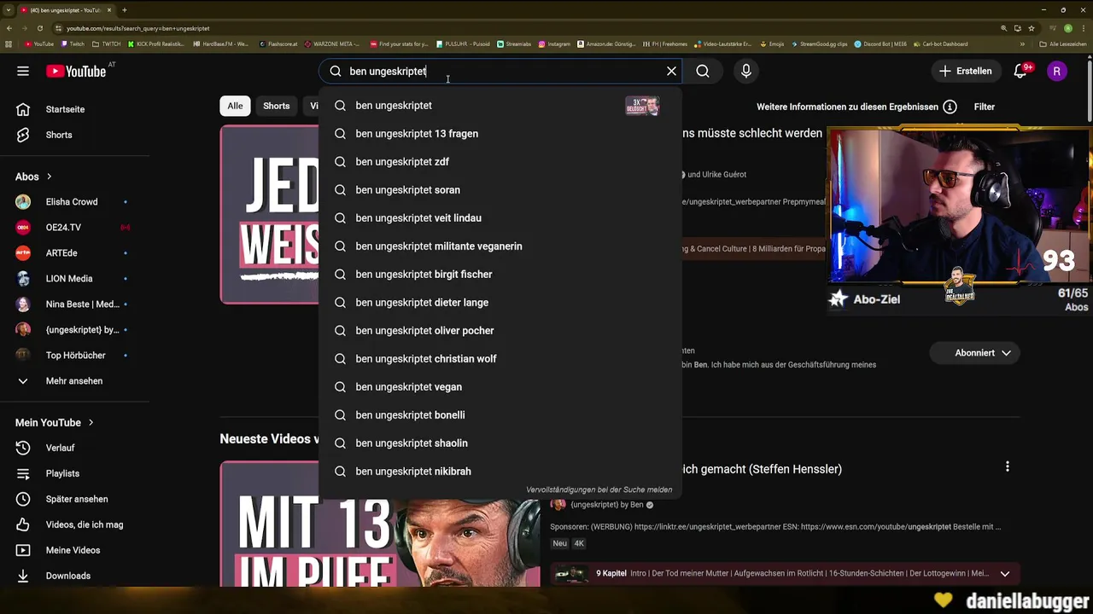This screenshot has height=614, width=1093.
Task: Open three-dot menu for Steffen Henssler video
Action: pyautogui.click(x=1008, y=466)
